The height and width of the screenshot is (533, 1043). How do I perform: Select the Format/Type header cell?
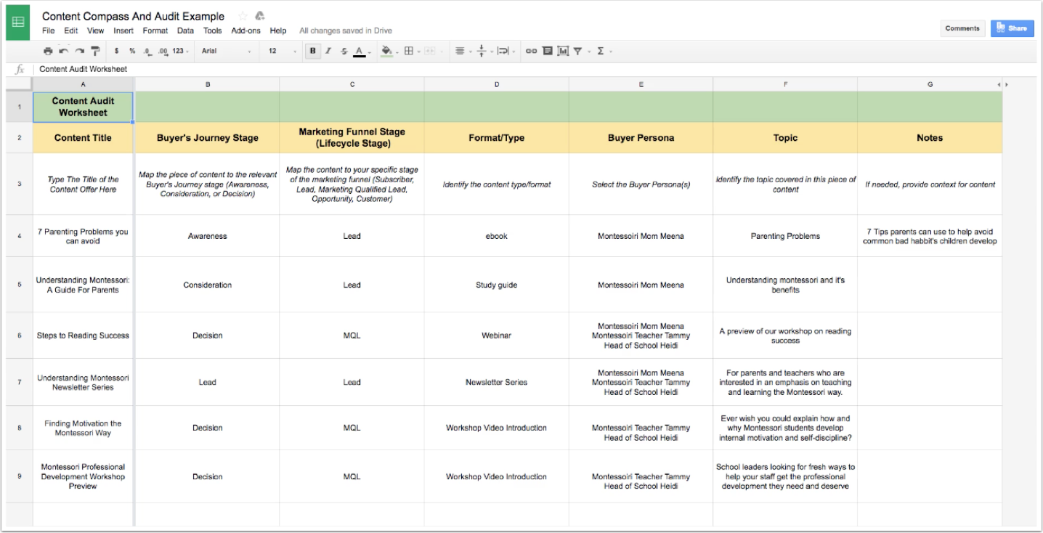[497, 137]
